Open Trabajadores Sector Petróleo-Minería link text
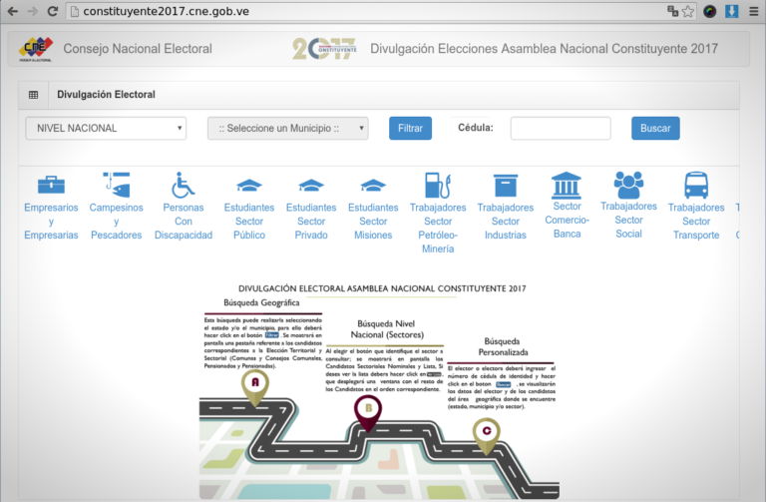Image resolution: width=766 pixels, height=502 pixels. 438,229
